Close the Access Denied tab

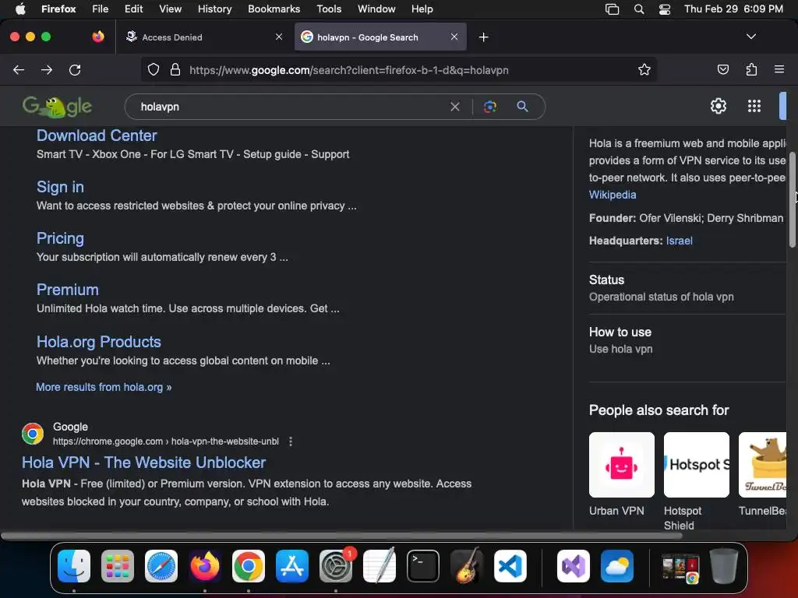[279, 37]
